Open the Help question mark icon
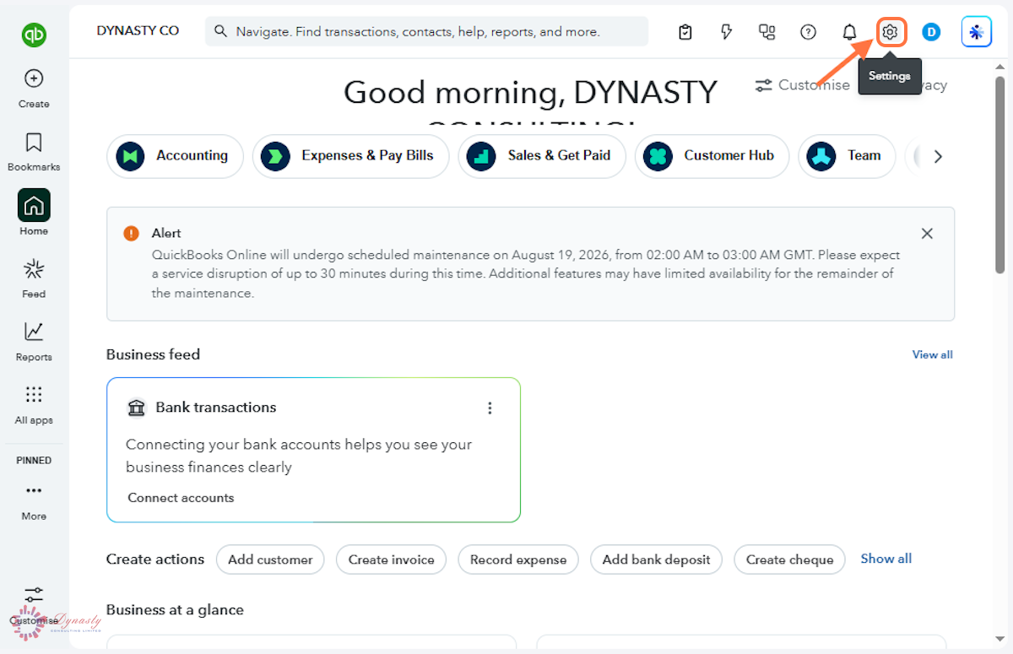The height and width of the screenshot is (654, 1013). coord(808,32)
